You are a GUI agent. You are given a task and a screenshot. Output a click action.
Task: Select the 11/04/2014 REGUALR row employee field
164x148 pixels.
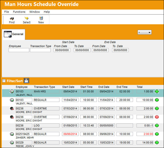pos(24,100)
